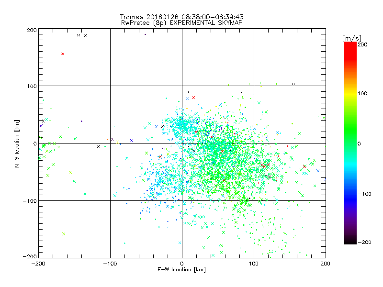Viewport: 383px width, 287px height.
Task: Click the yellow band of the velocity colorbar
Action: point(350,93)
